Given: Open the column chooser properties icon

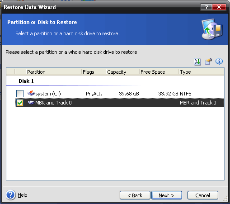Looking at the screenshot, I should point(208,62).
